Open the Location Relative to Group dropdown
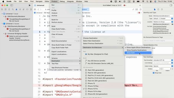 (x=163, y=22)
